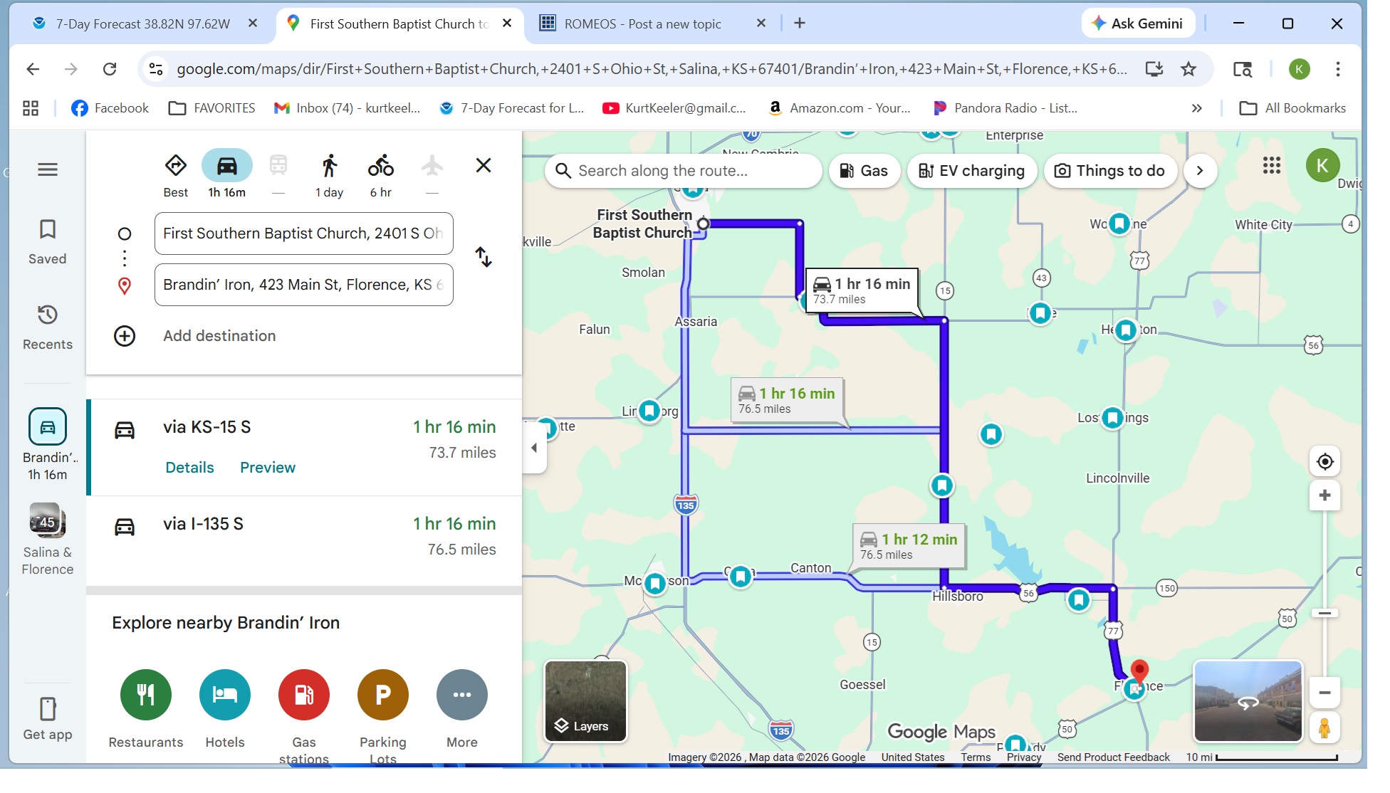The width and height of the screenshot is (1390, 793).
Task: Filter route by Gas stations chip
Action: click(x=864, y=171)
